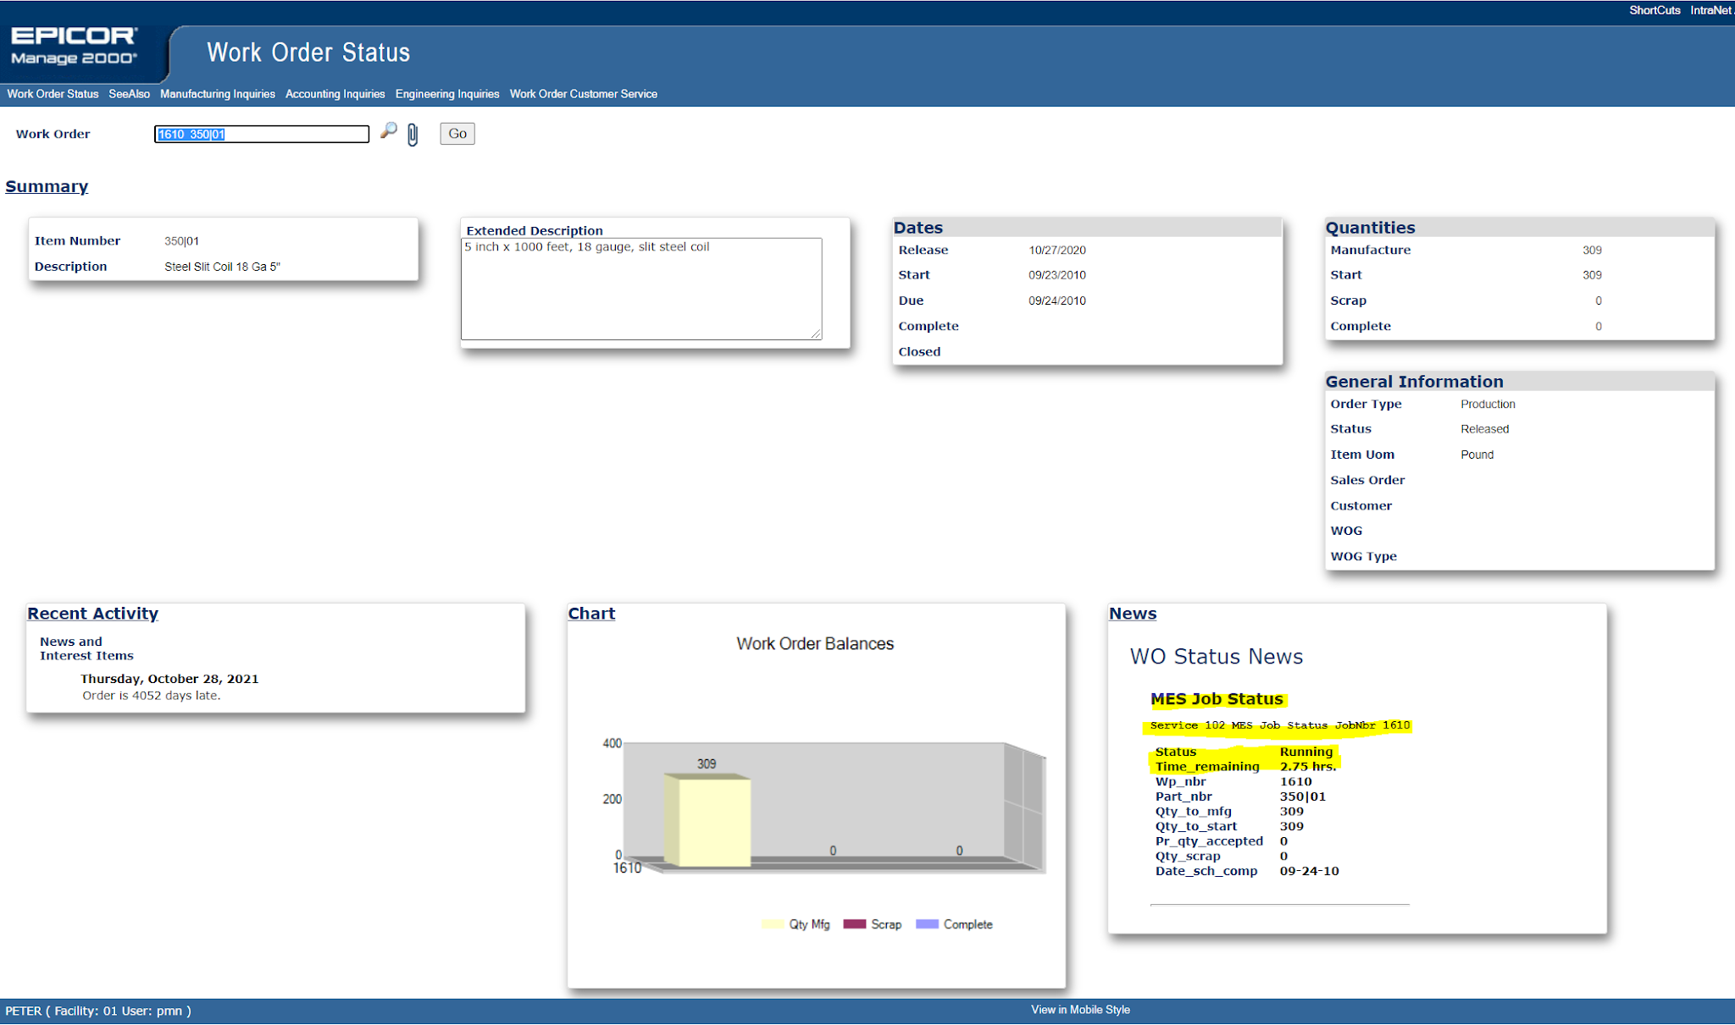
Task: Open the Work Order Status menu
Action: point(53,94)
